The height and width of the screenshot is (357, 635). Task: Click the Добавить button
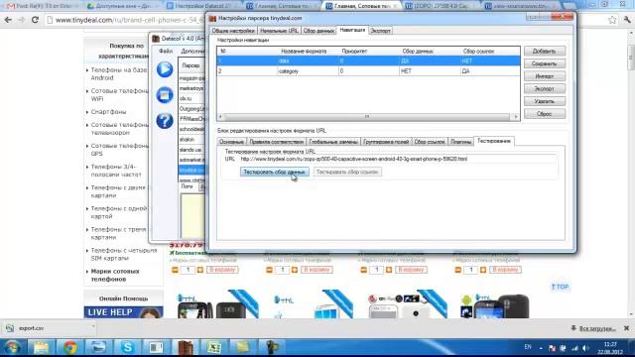(x=545, y=51)
